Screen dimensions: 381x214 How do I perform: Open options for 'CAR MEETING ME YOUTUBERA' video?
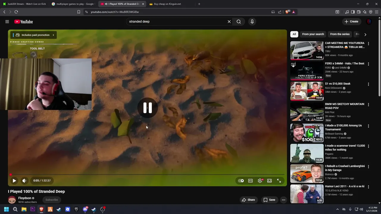coord(368,44)
